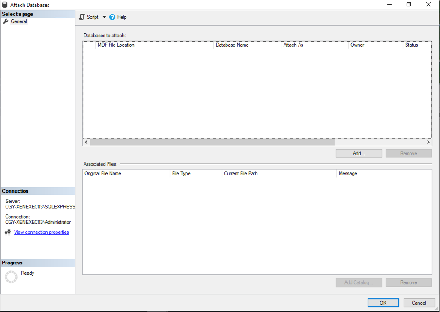
Task: Click the Add... button
Action: 359,153
